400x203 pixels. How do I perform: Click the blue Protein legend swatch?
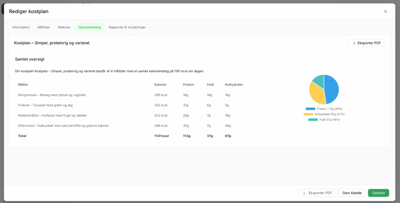(310, 109)
